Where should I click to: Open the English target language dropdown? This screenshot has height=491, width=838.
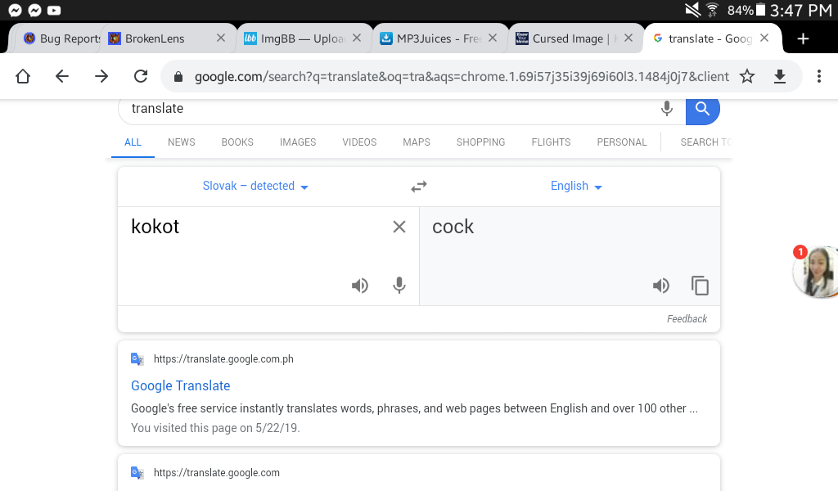tap(576, 186)
